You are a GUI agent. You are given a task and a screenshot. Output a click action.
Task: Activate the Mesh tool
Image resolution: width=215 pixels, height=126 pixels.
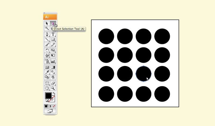[47, 67]
